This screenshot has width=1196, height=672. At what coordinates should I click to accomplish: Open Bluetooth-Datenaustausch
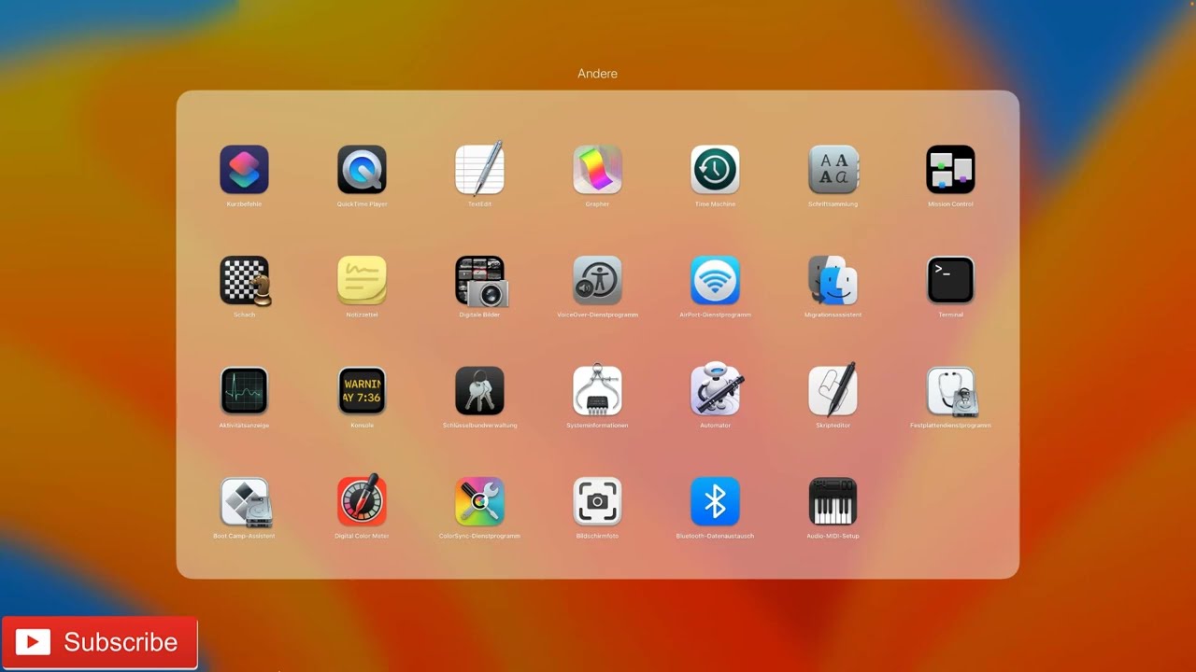(715, 502)
